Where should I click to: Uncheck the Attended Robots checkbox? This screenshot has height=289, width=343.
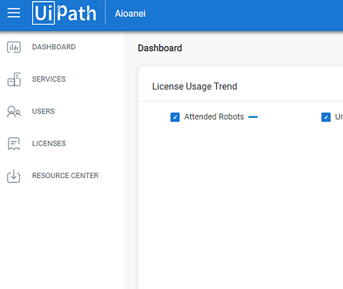[175, 117]
